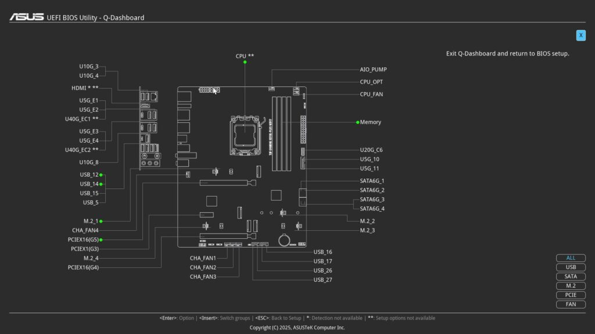Click the SATA6G_2 label
The width and height of the screenshot is (595, 334).
click(372, 190)
